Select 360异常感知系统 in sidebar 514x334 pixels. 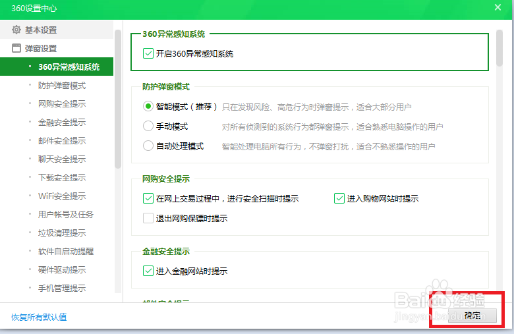click(x=57, y=67)
